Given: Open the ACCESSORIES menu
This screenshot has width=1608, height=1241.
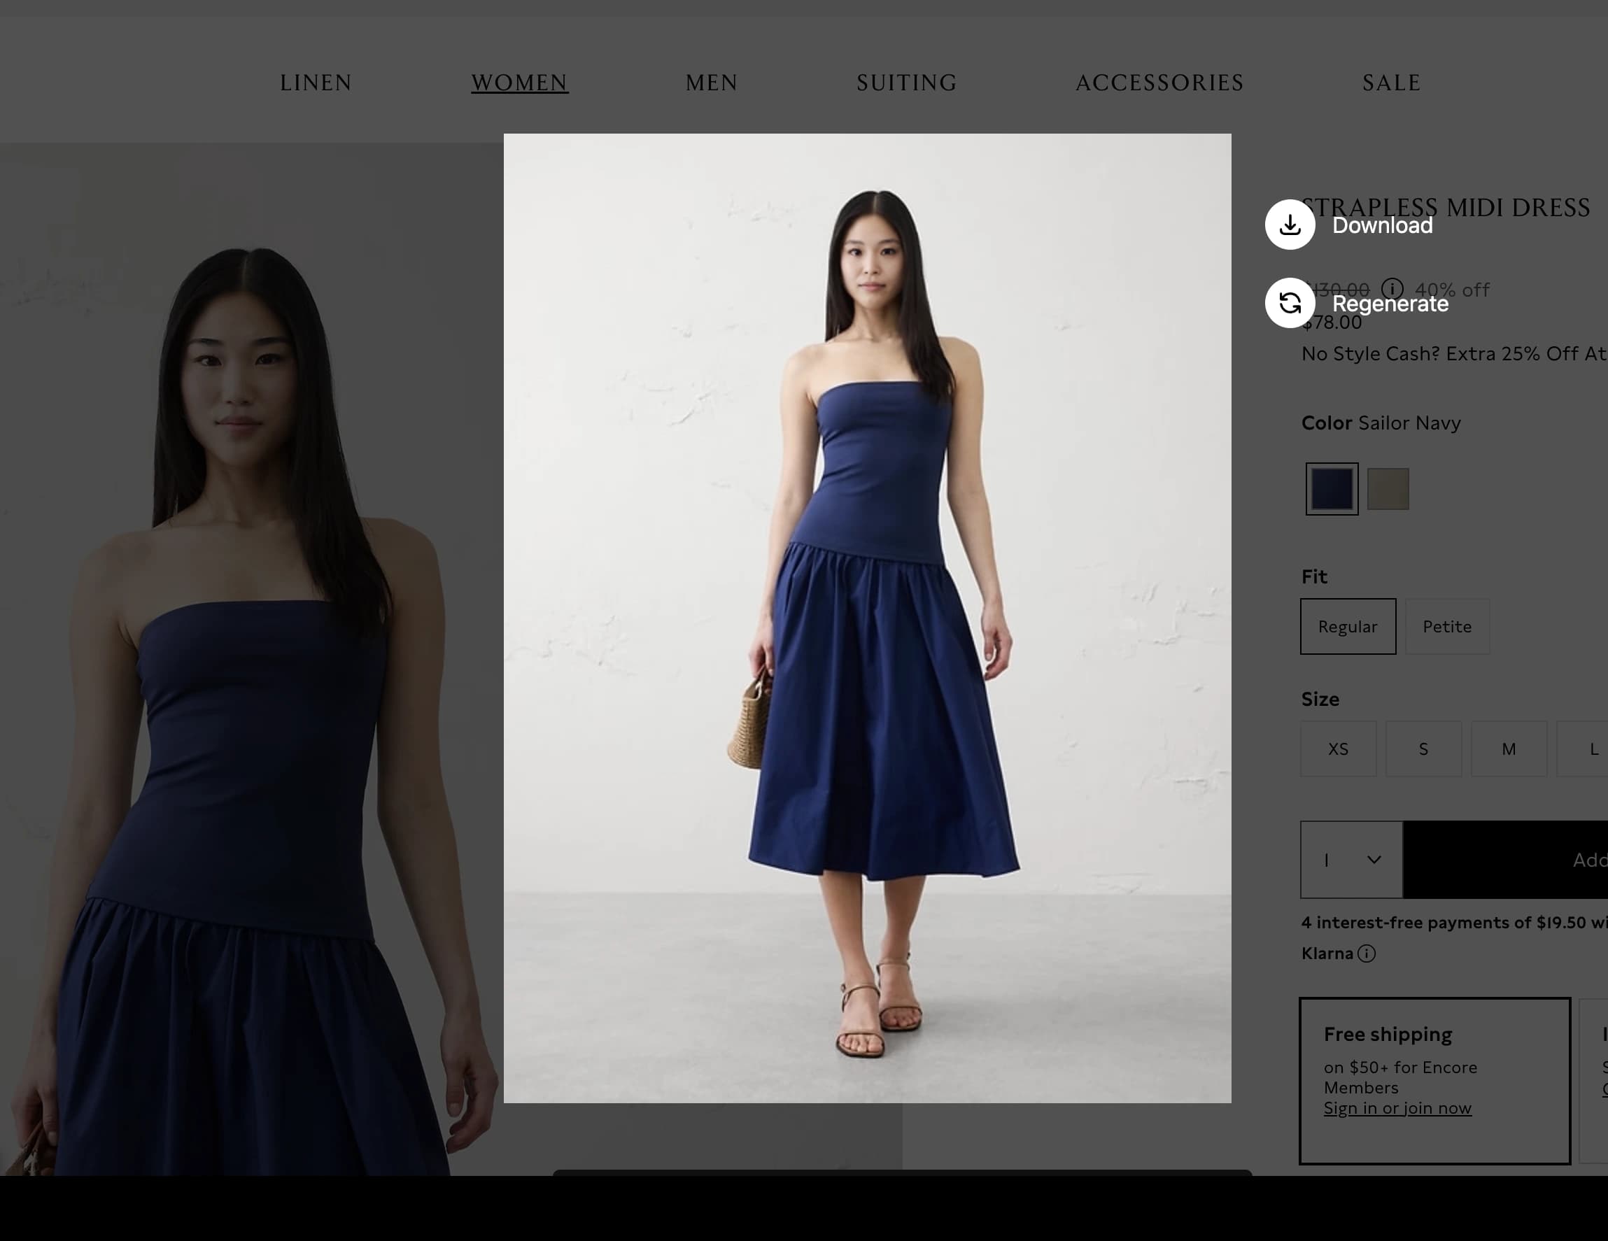Looking at the screenshot, I should click(1159, 83).
